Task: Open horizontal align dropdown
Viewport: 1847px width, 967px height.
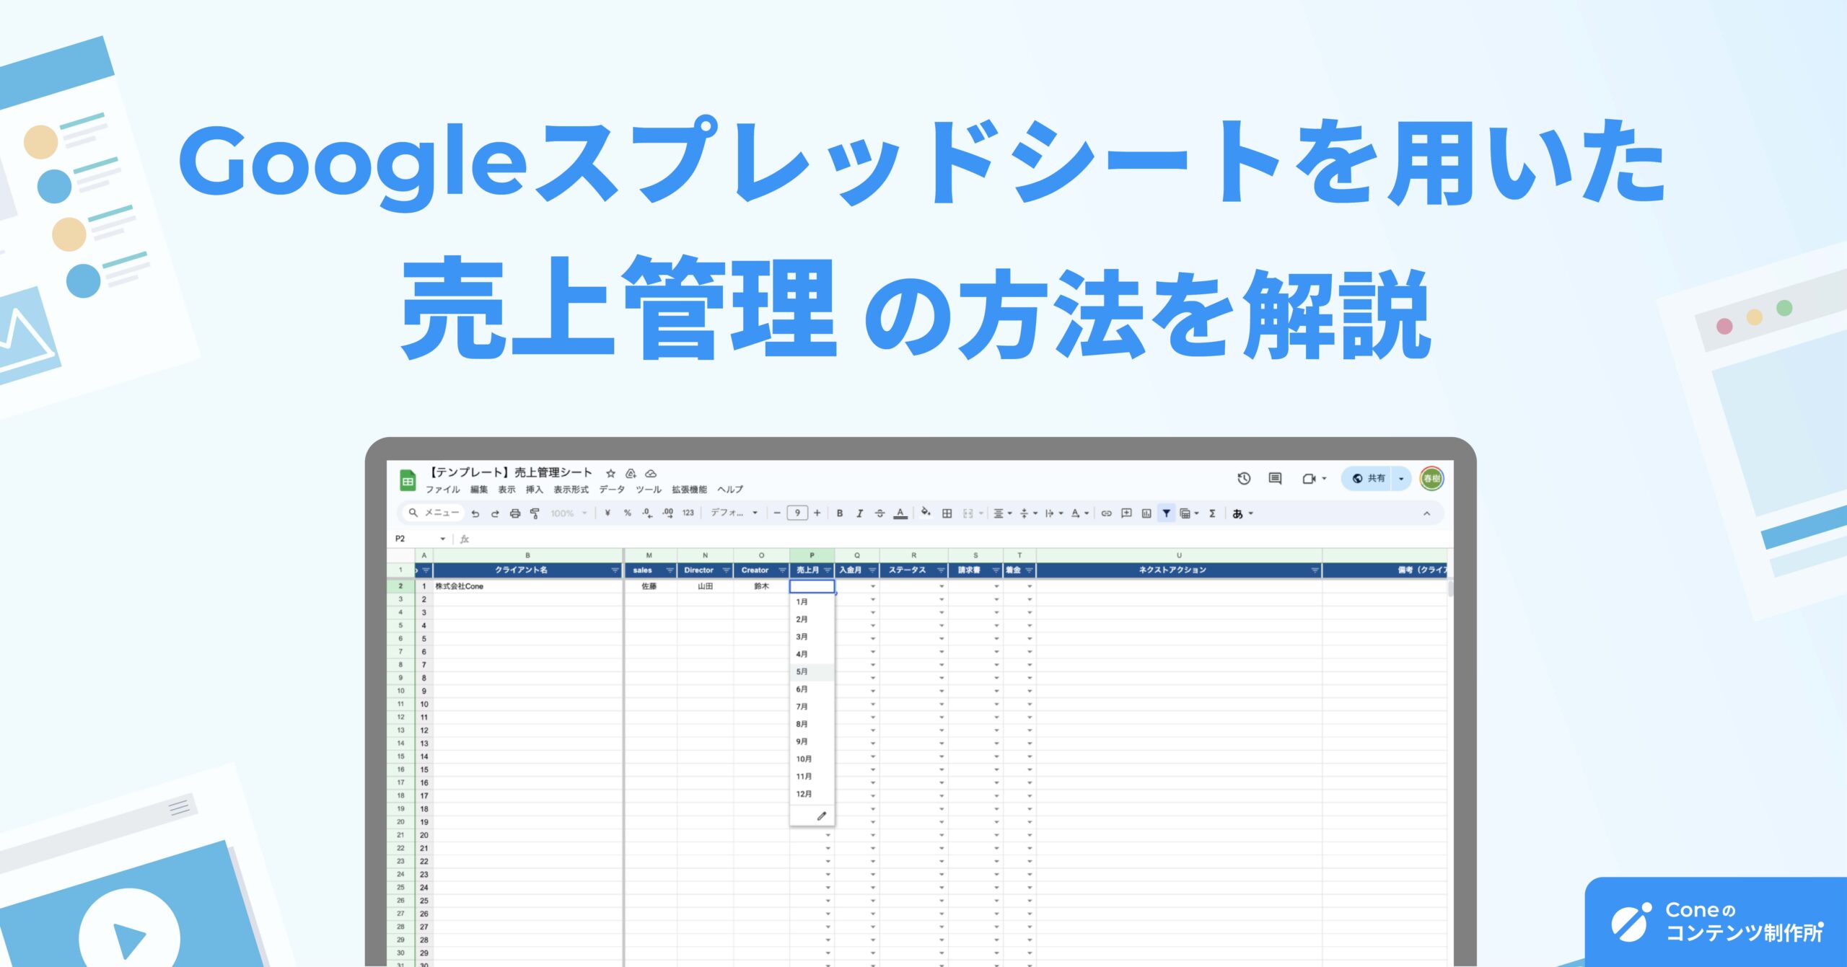Action: click(x=1003, y=513)
